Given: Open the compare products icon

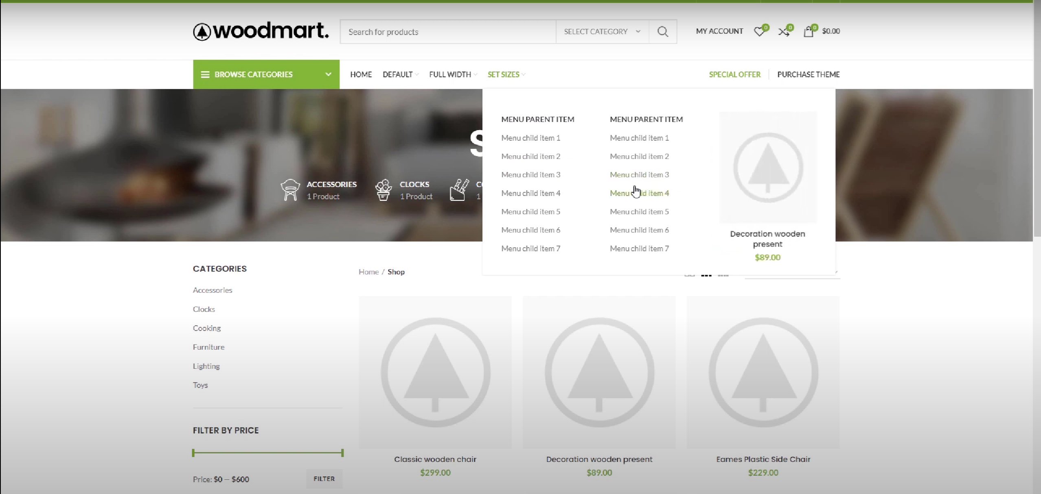Looking at the screenshot, I should [783, 32].
